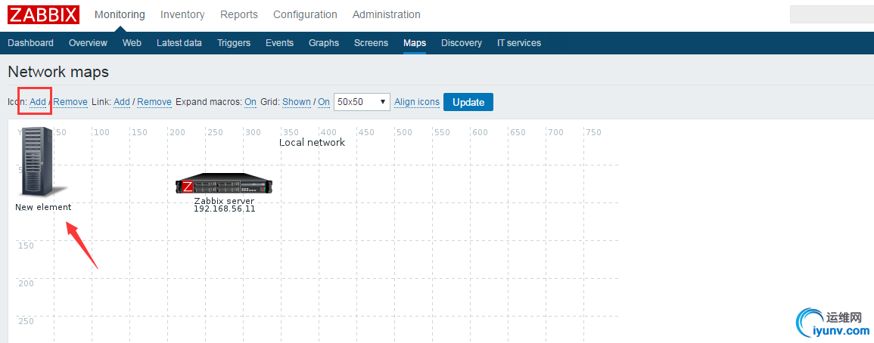This screenshot has height=343, width=874.
Task: Open the Monitoring menu
Action: 120,14
